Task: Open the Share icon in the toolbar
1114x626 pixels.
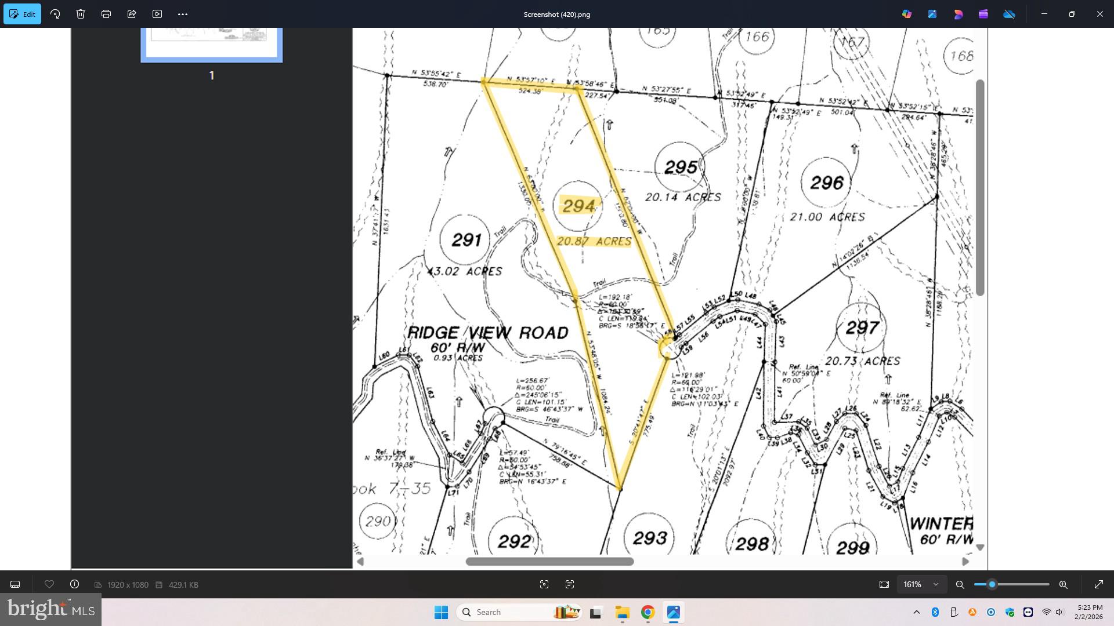Action: click(x=132, y=14)
